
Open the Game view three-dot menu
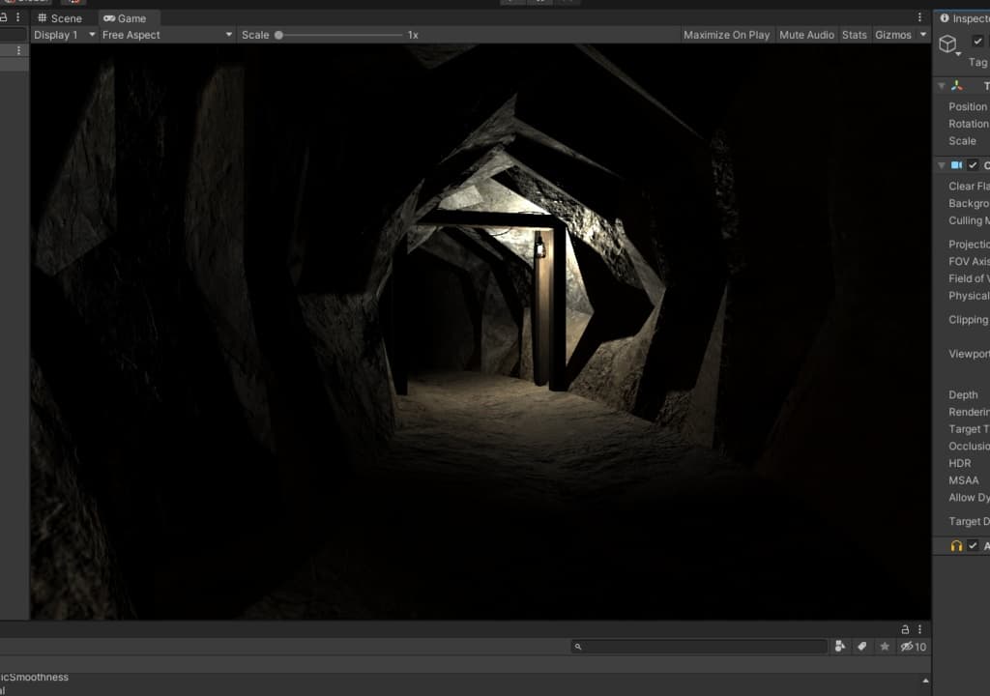(919, 17)
